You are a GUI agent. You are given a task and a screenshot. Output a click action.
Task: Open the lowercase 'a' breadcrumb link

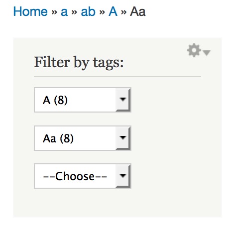tap(64, 12)
